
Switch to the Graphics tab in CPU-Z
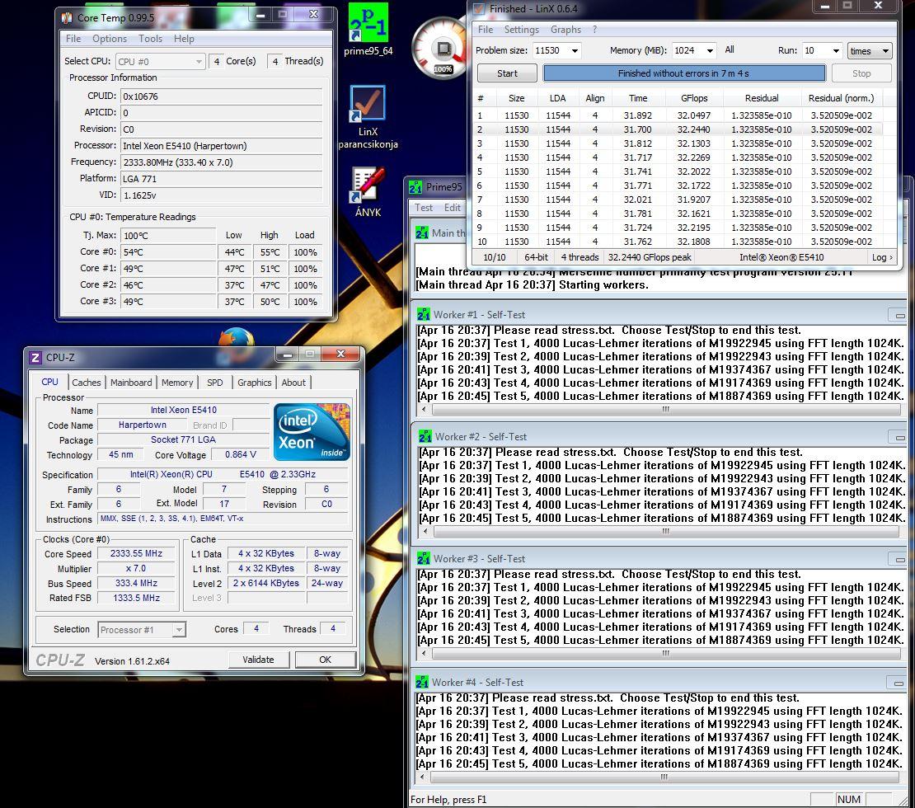click(x=255, y=383)
